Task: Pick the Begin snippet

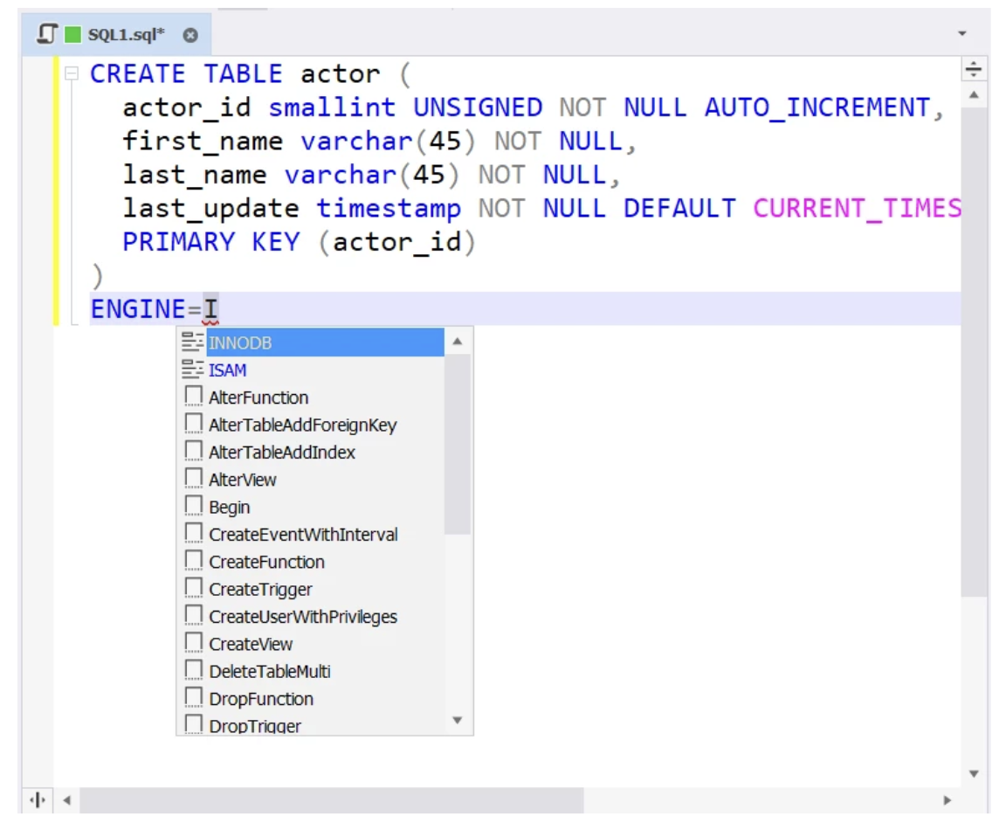Action: 311,507
